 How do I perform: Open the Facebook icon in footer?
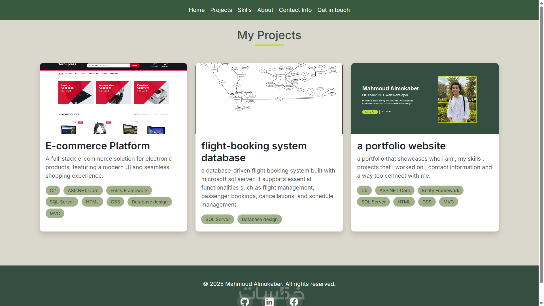tap(294, 301)
